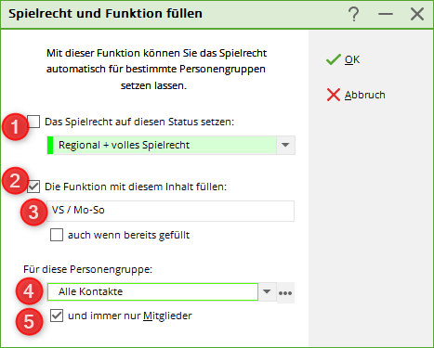434x348 pixels.
Task: Click the red number 5 badge
Action: click(x=29, y=321)
